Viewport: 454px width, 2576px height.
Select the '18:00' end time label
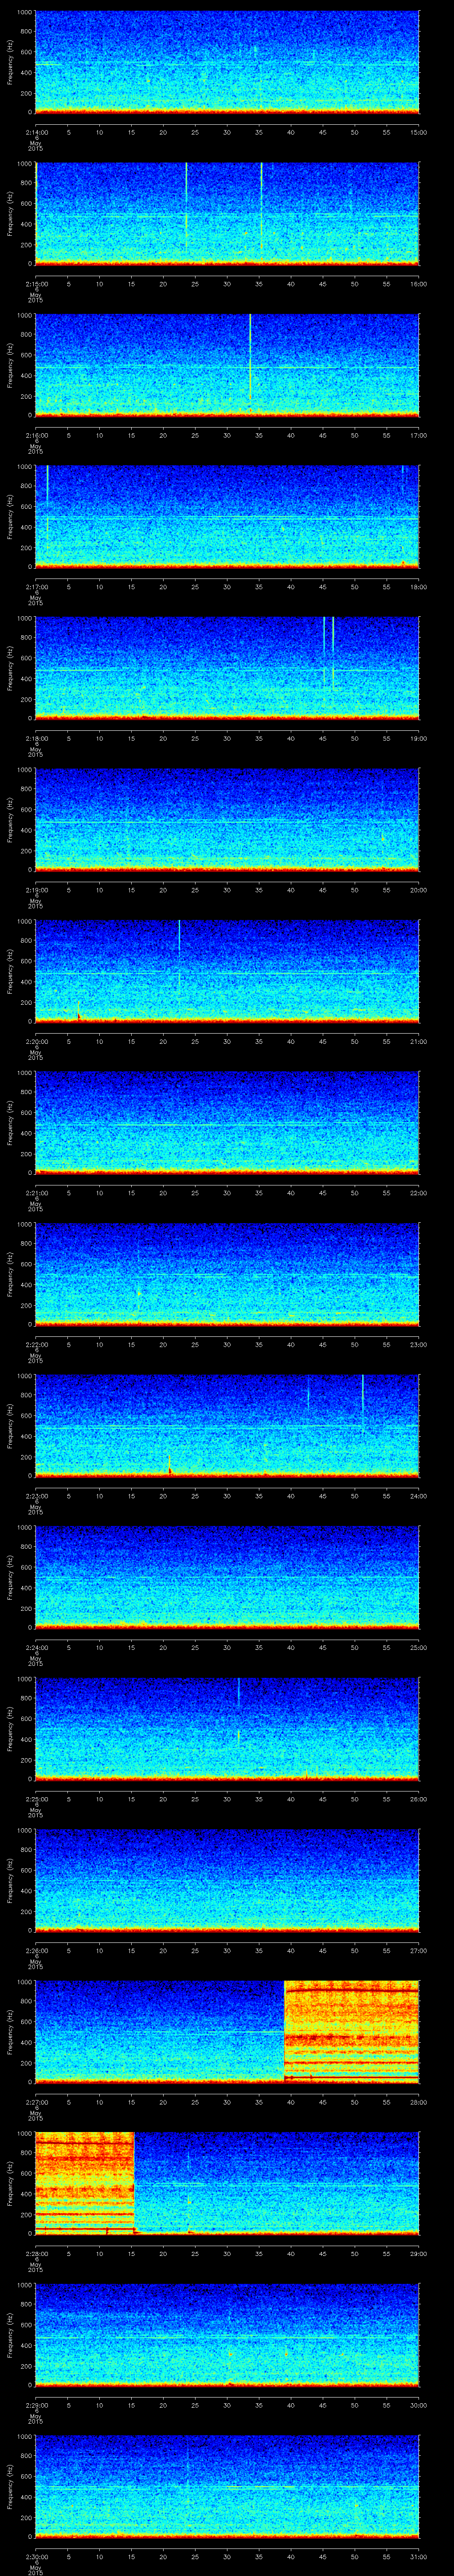(x=419, y=587)
